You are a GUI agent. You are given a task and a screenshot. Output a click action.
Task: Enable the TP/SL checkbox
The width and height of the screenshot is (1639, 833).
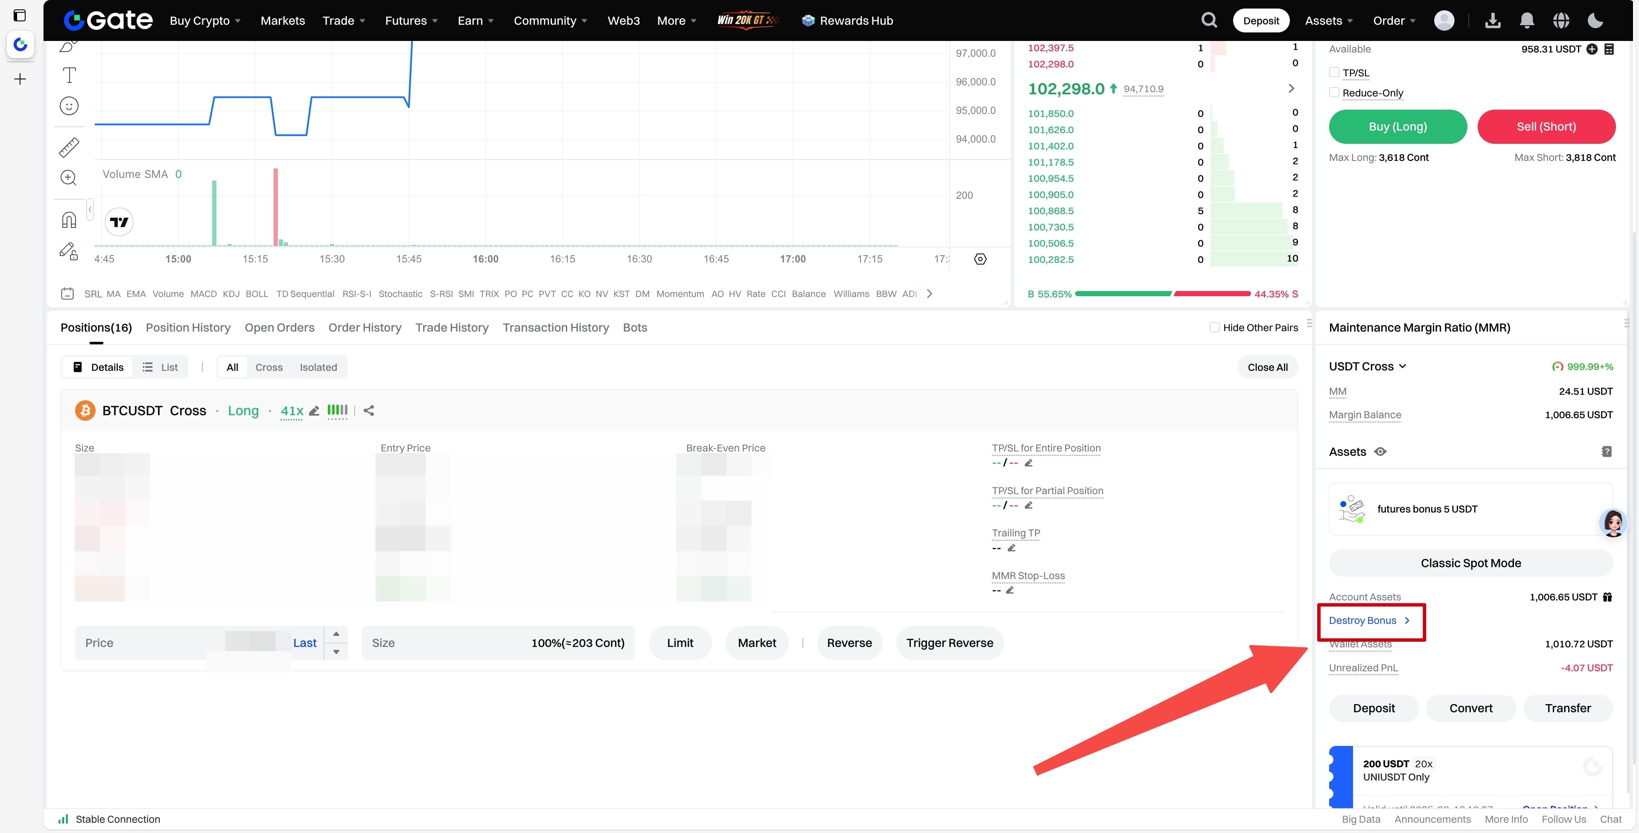click(x=1334, y=73)
